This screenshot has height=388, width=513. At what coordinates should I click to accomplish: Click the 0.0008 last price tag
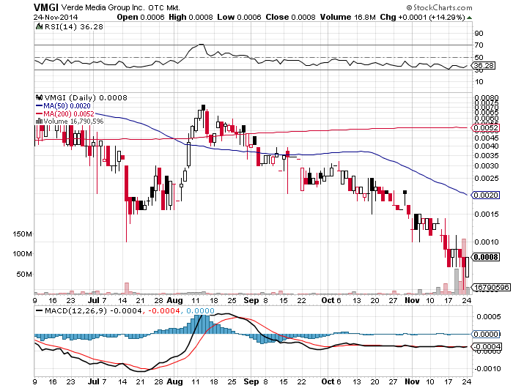coord(485,257)
